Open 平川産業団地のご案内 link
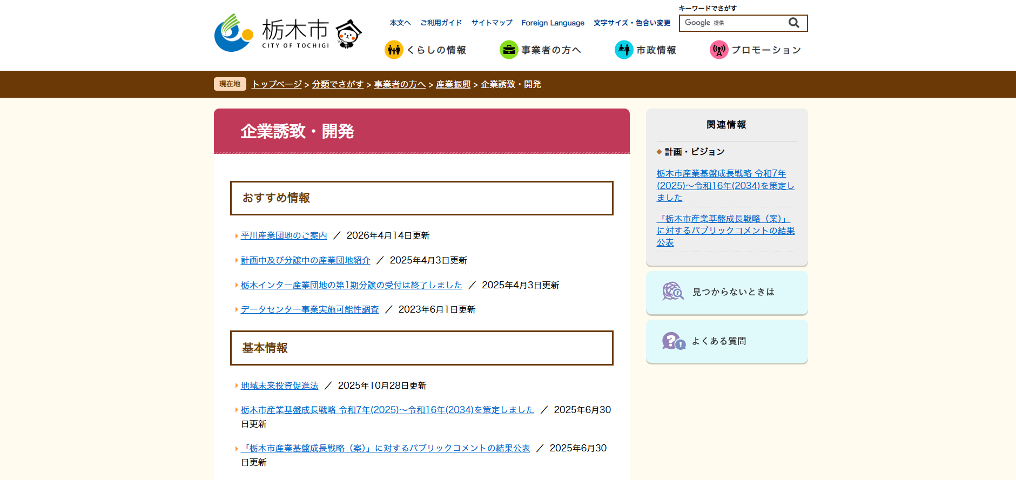The height and width of the screenshot is (480, 1016). 284,235
